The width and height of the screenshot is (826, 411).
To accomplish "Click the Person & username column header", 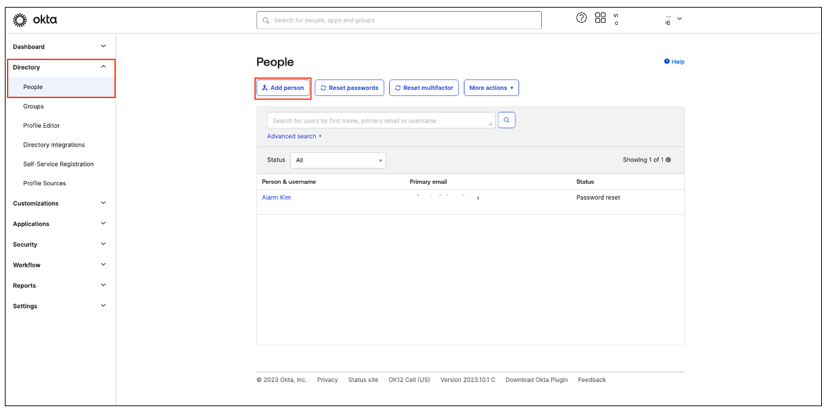I will pos(289,182).
